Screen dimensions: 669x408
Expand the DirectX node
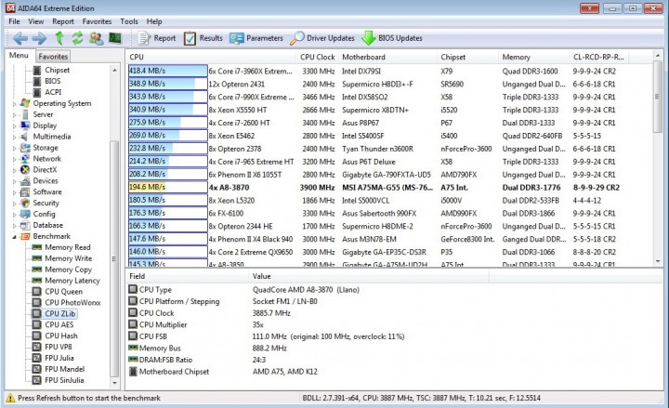(14, 170)
